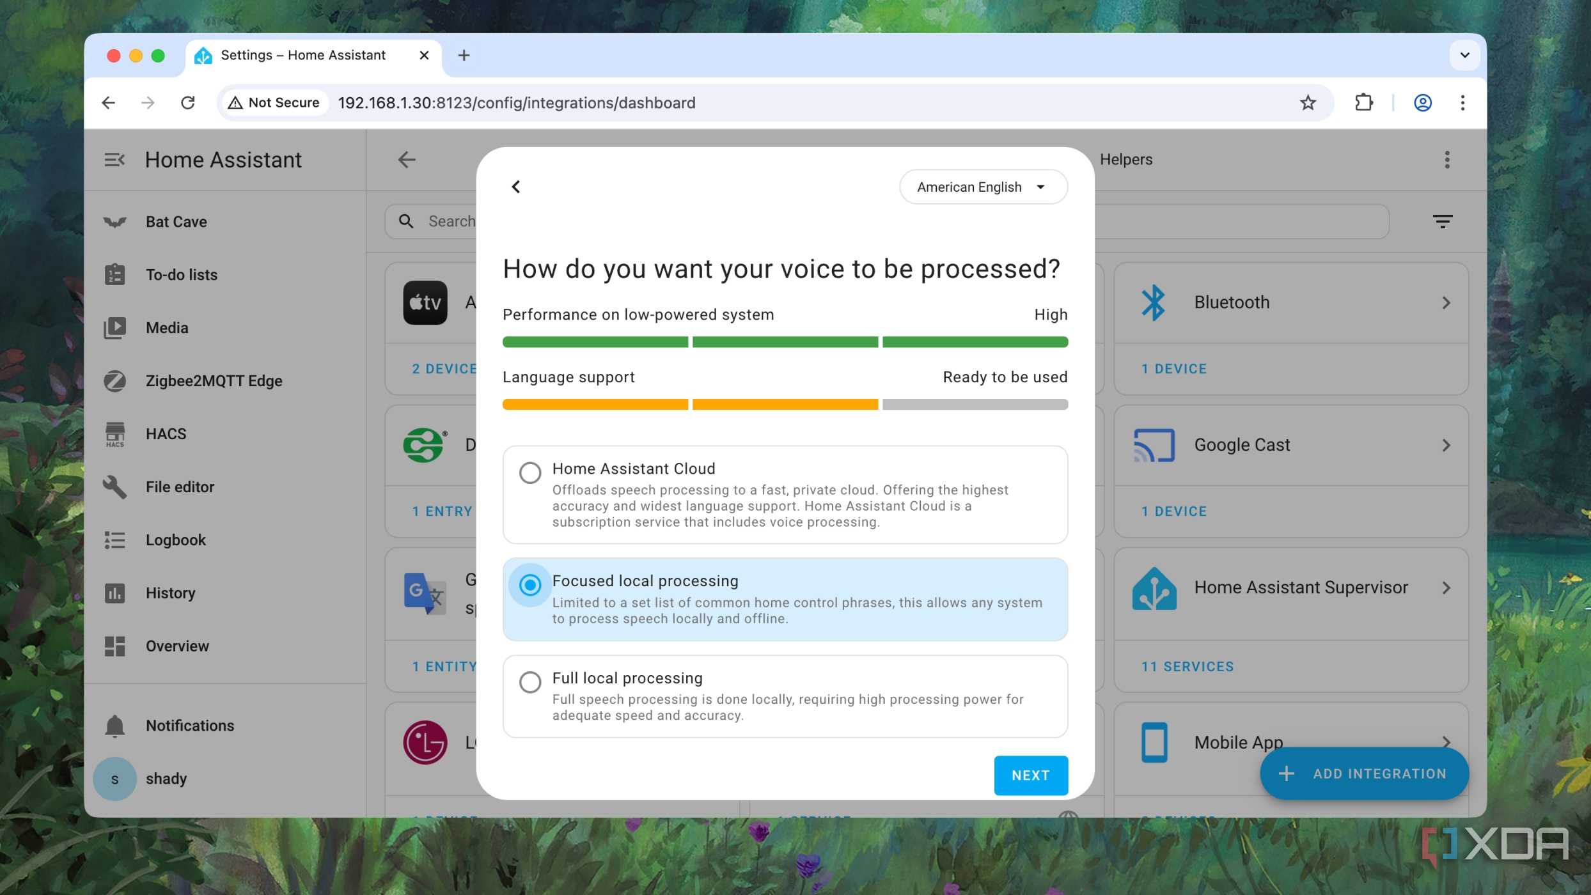Viewport: 1591px width, 895px height.
Task: Select Full local processing radio option
Action: coord(530,682)
